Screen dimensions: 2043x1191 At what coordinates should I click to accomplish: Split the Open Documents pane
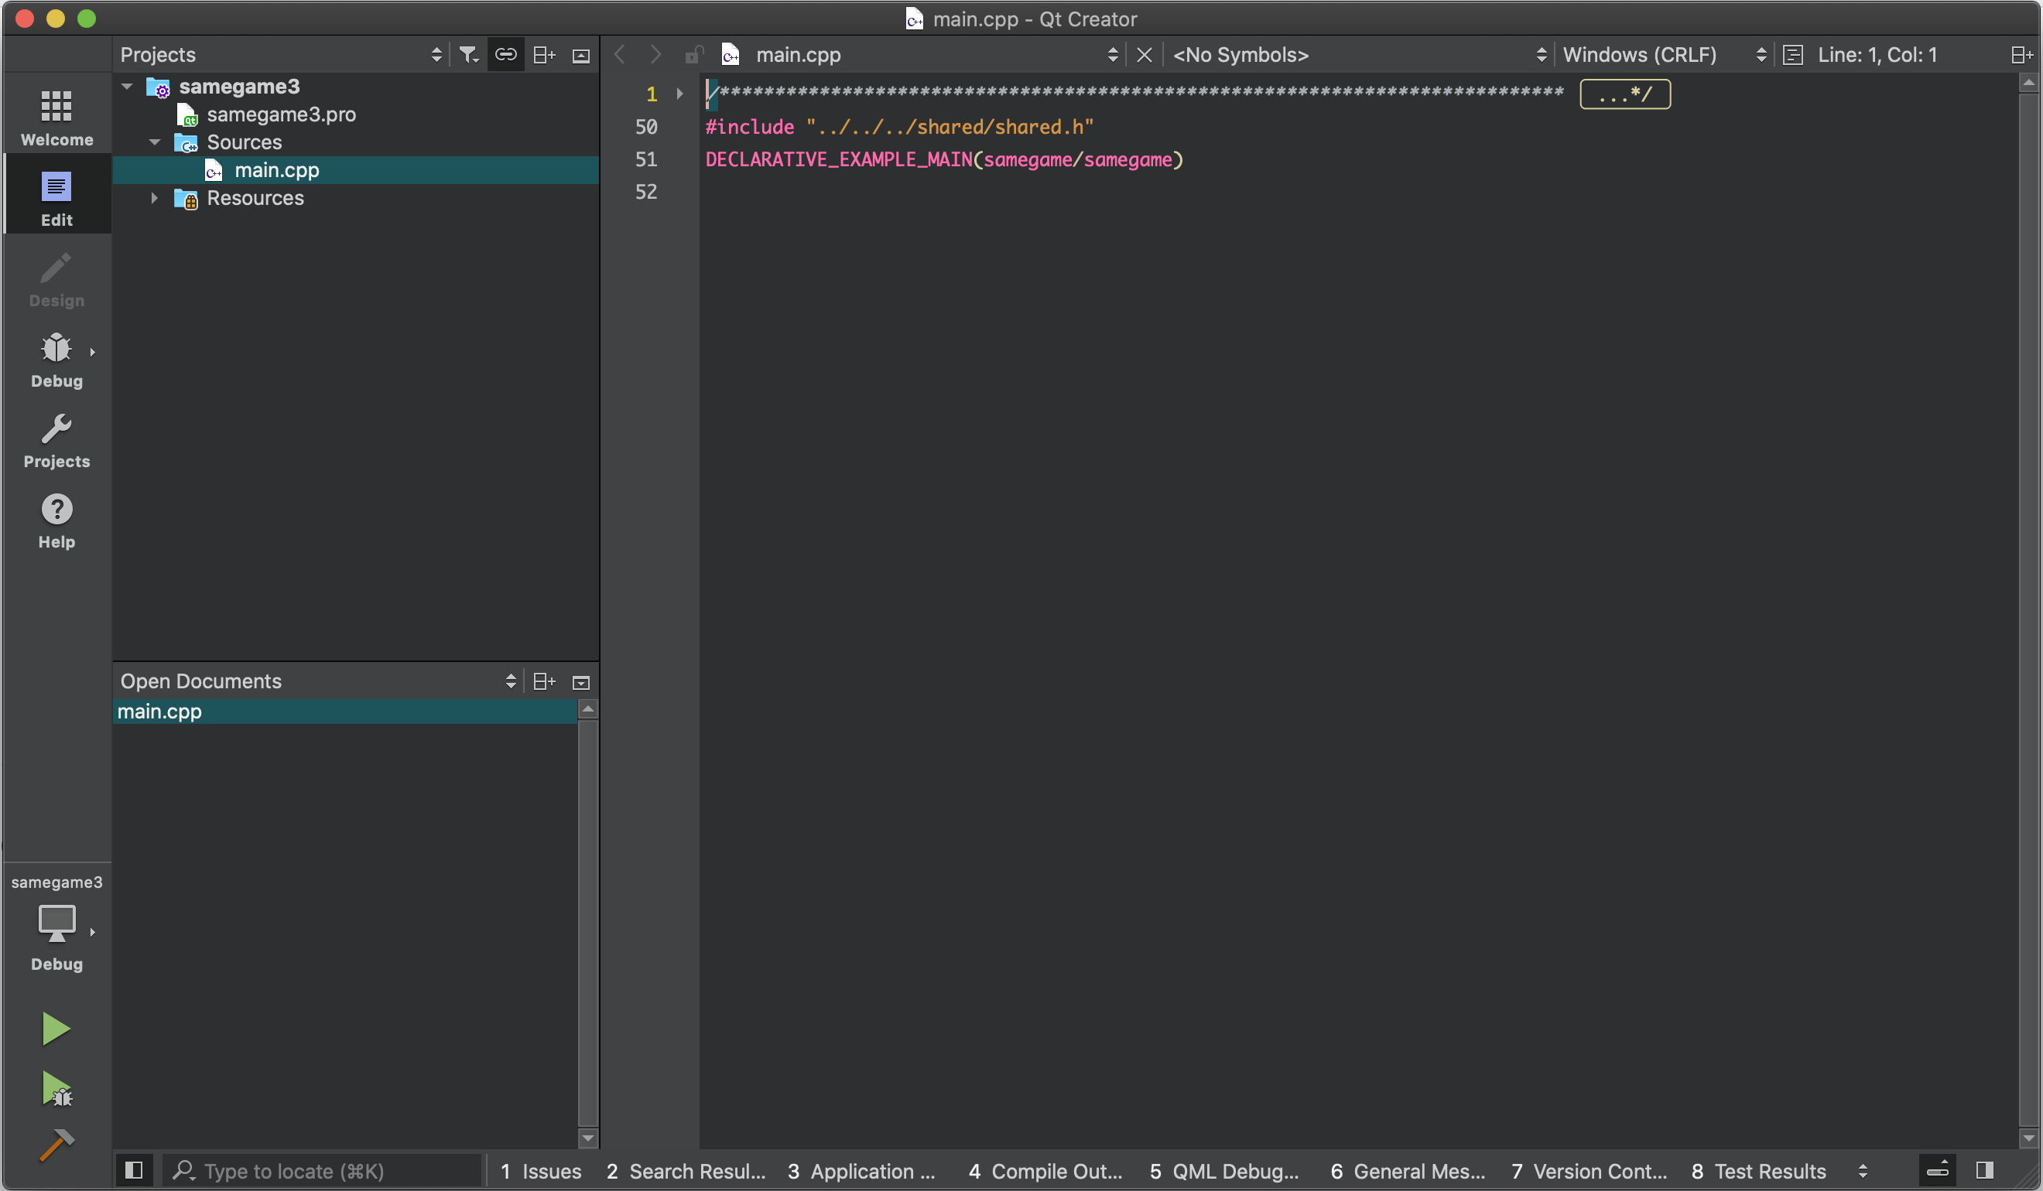(544, 681)
